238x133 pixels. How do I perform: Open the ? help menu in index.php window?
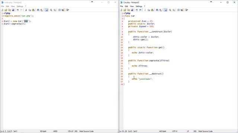point(26,6)
